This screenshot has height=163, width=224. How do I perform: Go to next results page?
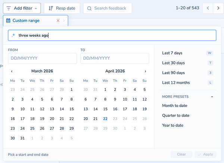pos(218,8)
